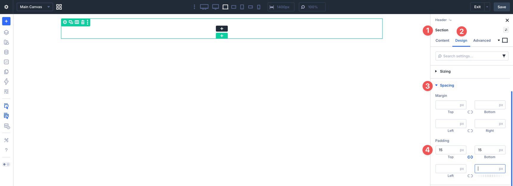Click the blue add-element plus button in sidebar
The width and height of the screenshot is (513, 186).
[x=6, y=21]
